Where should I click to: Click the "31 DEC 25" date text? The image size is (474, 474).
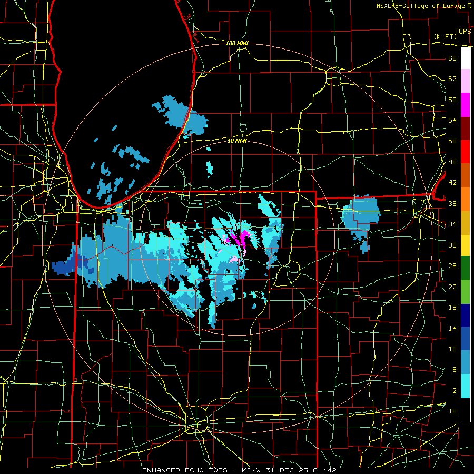point(287,470)
